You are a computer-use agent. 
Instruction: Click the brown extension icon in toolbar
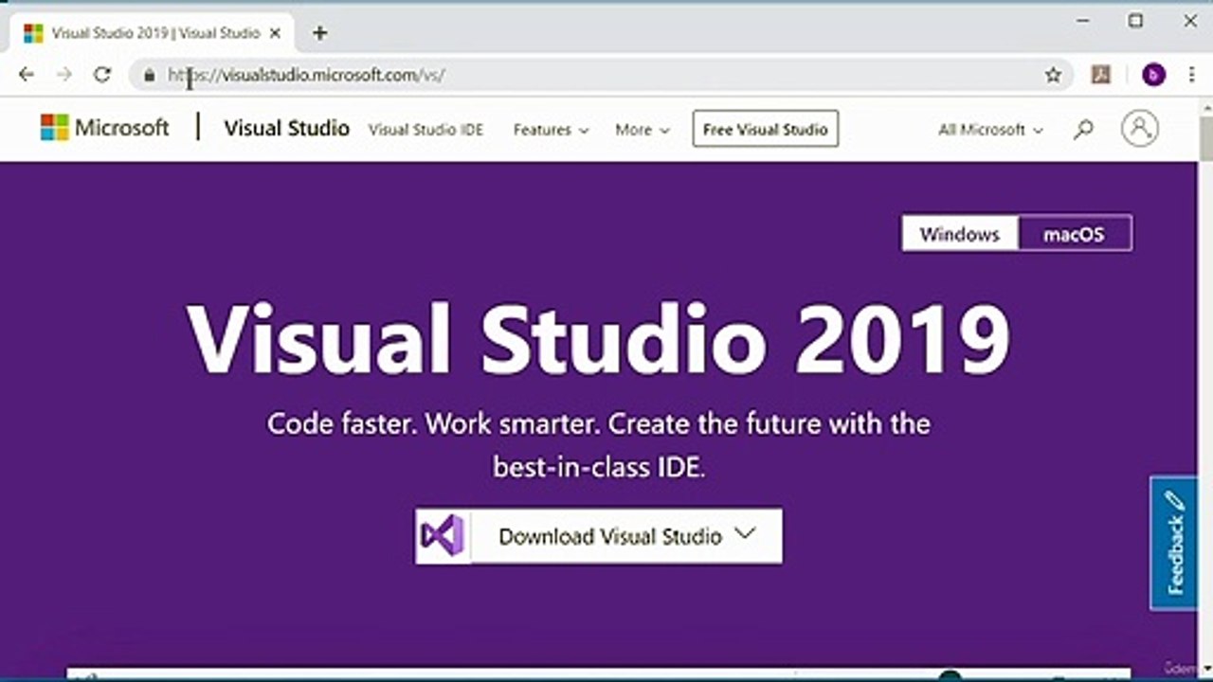1100,74
